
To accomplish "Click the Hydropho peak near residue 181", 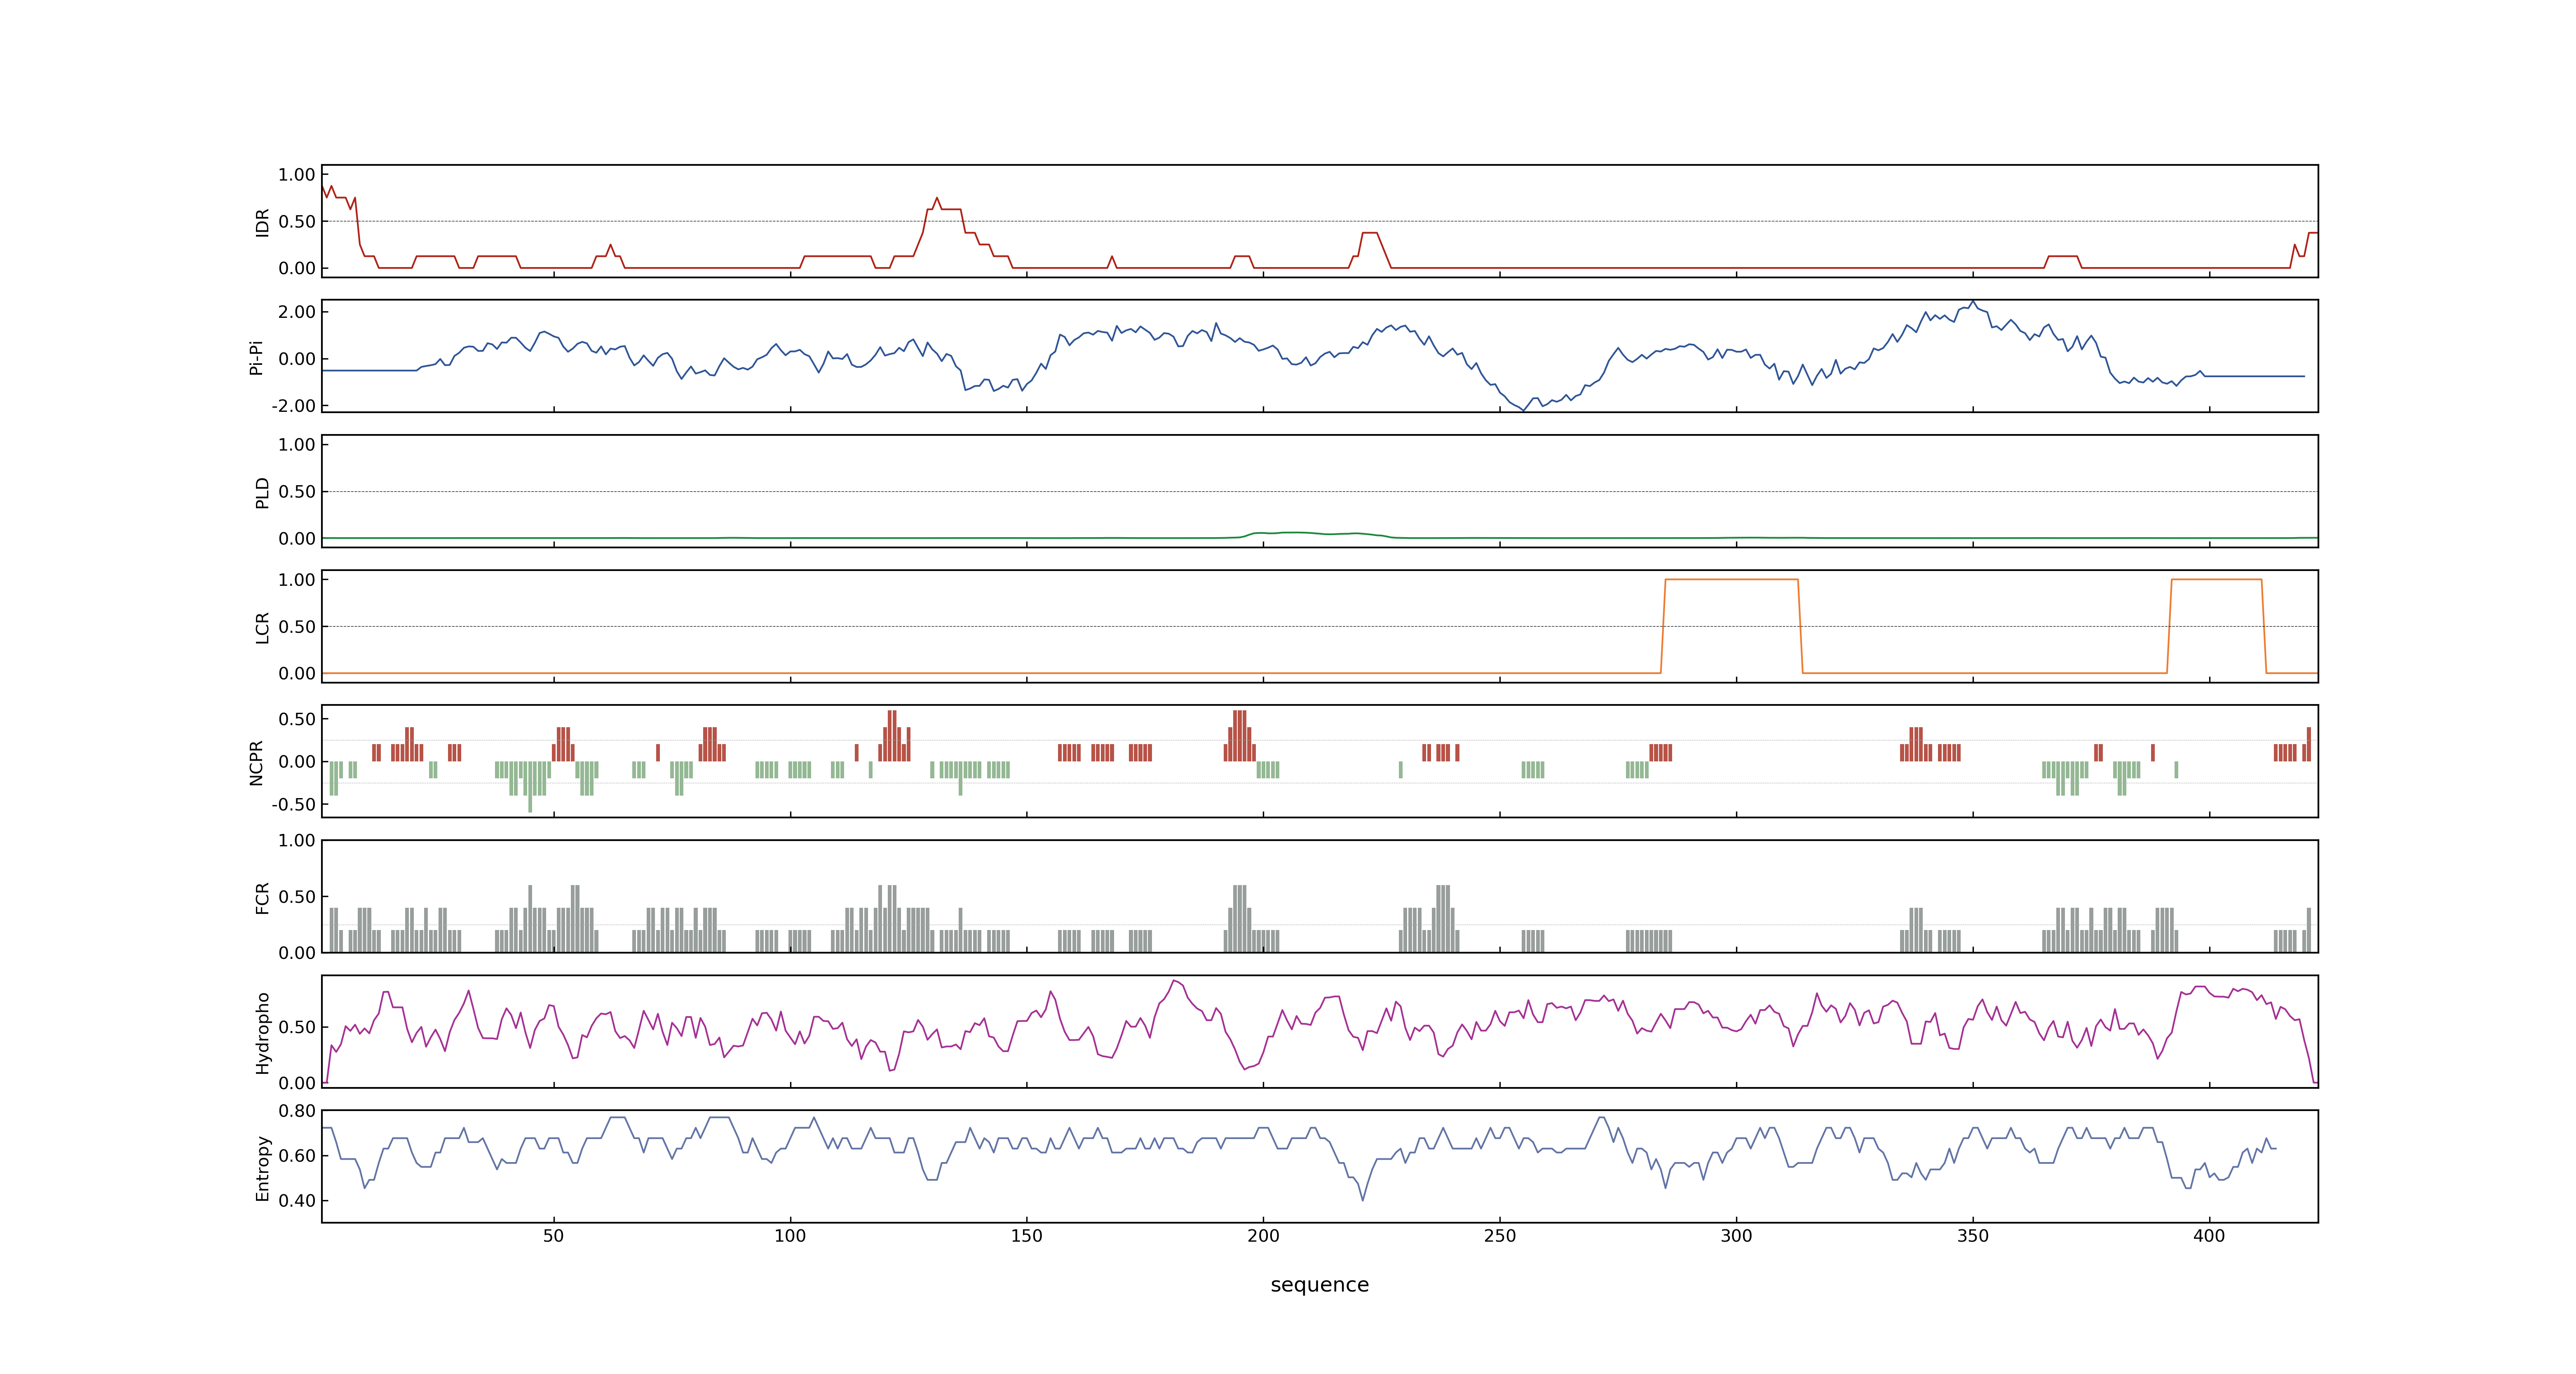I will [1174, 981].
